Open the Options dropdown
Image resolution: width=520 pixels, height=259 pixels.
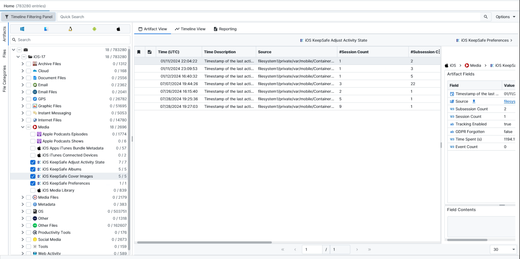[505, 17]
